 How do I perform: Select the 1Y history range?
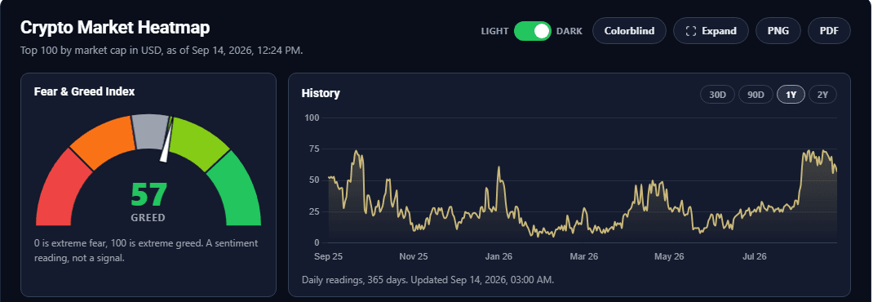point(791,95)
